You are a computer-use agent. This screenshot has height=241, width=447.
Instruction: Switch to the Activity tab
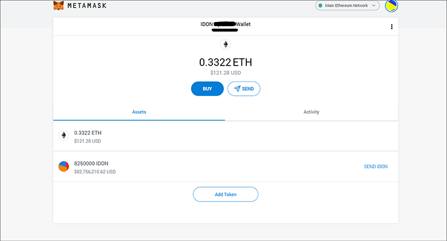311,112
